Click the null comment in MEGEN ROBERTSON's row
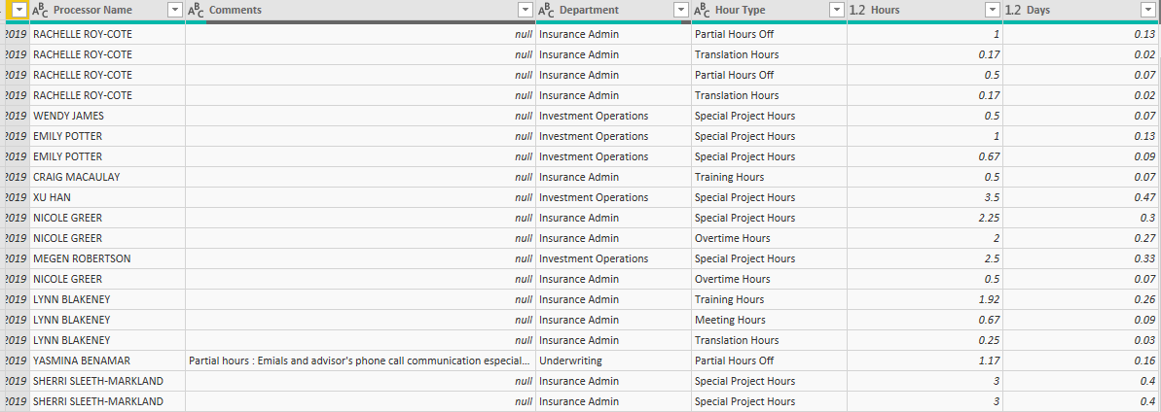This screenshot has height=412, width=1161. pyautogui.click(x=360, y=258)
